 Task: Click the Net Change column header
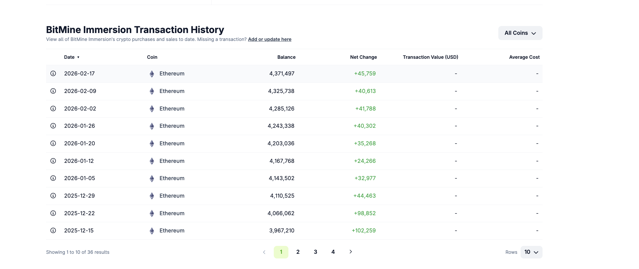(x=363, y=57)
